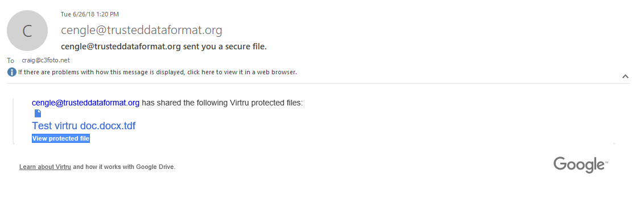Click the gray quote border left of the message

(13, 121)
